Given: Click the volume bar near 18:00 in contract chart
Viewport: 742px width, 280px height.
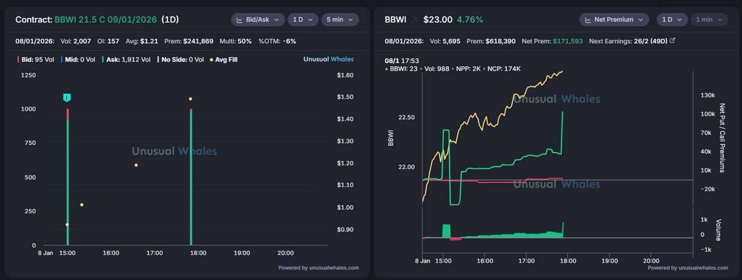Looking at the screenshot, I should click(191, 177).
